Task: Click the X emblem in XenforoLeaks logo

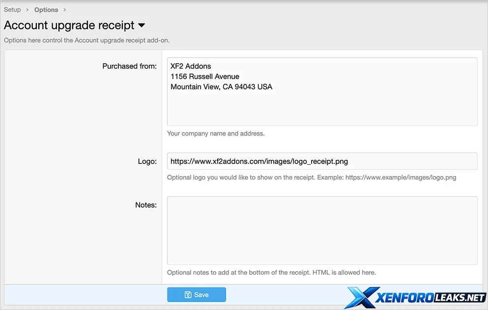Action: [x=359, y=297]
